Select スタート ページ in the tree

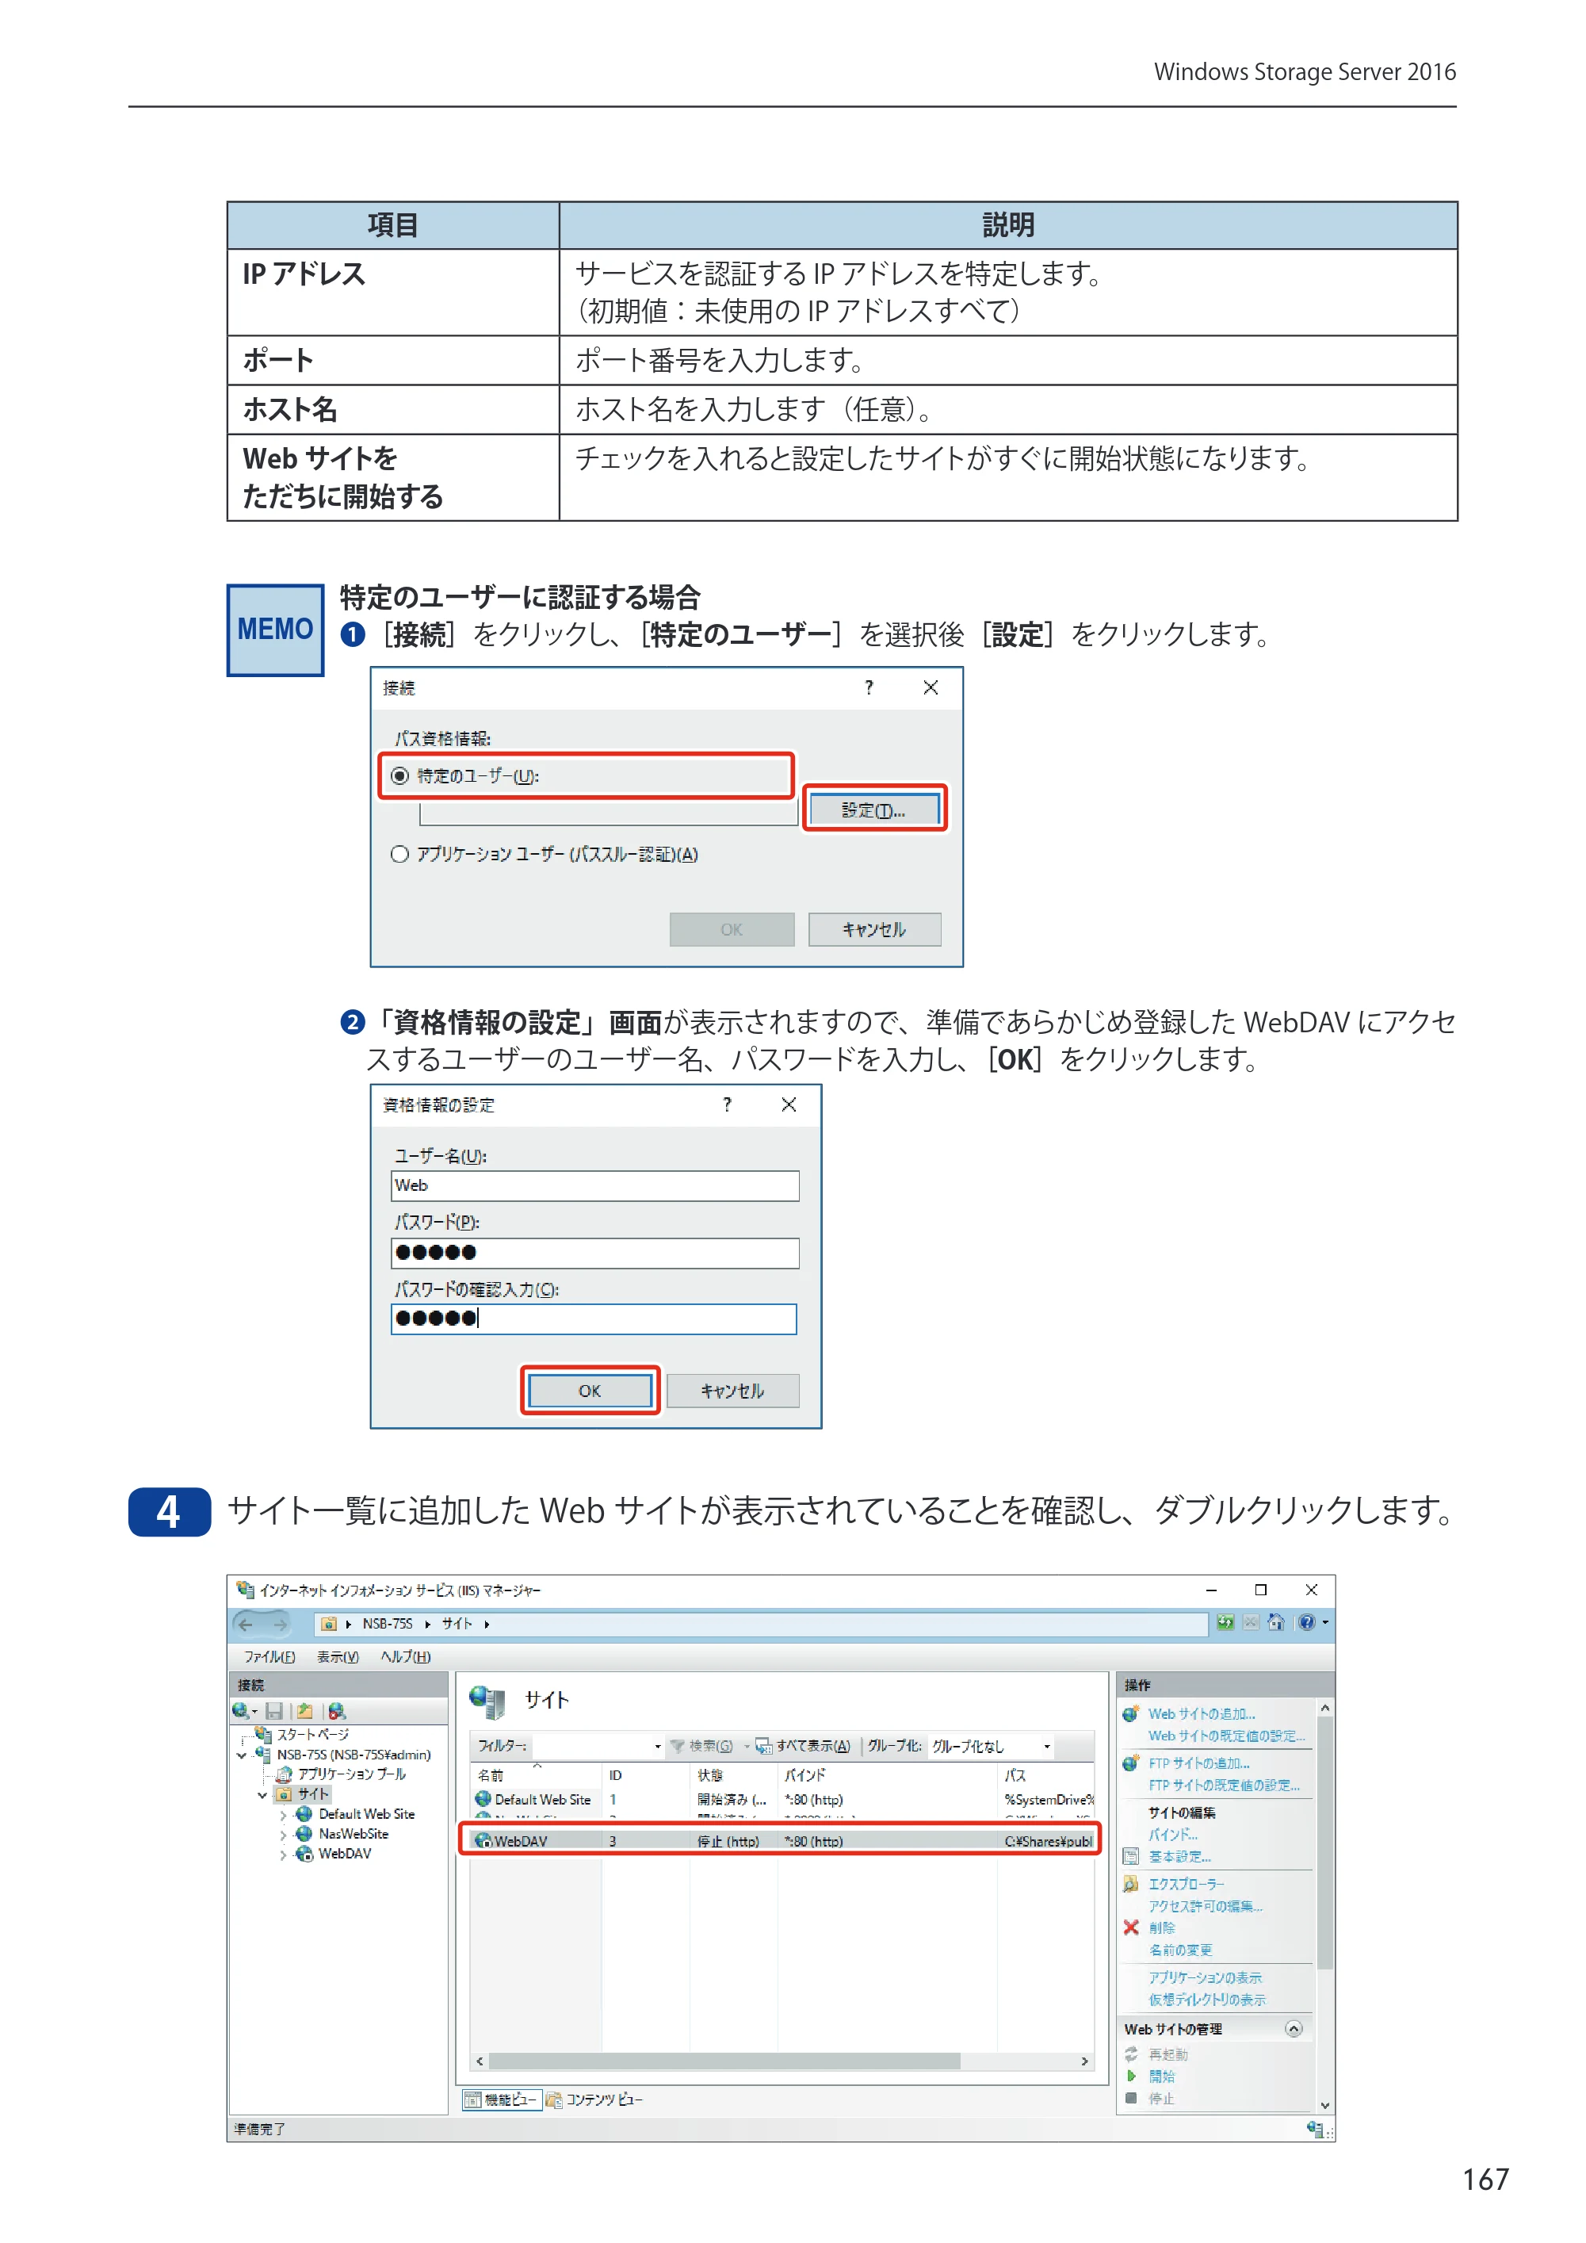312,1735
